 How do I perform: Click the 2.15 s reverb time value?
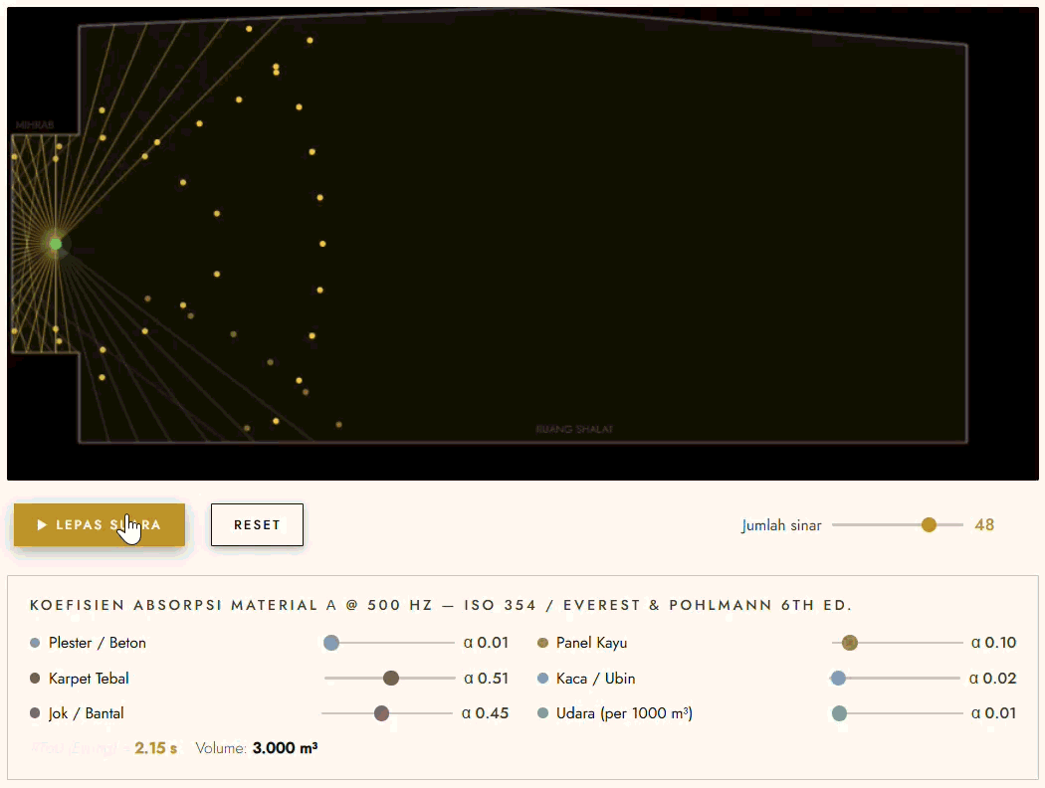pos(155,748)
